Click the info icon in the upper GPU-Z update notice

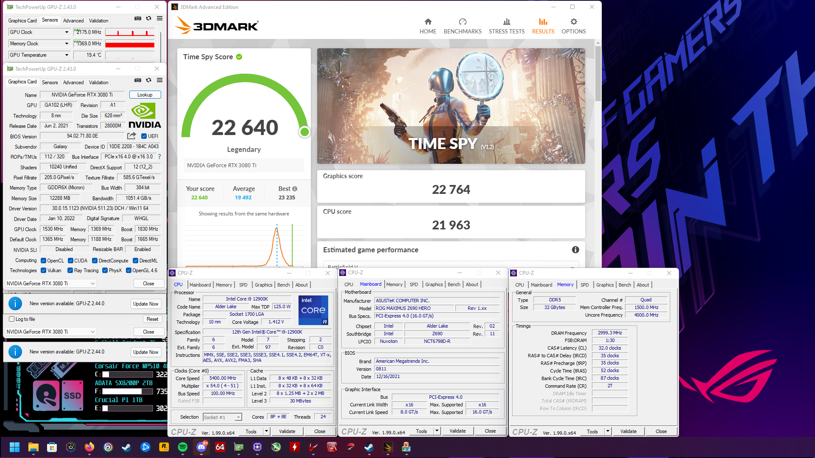click(15, 303)
